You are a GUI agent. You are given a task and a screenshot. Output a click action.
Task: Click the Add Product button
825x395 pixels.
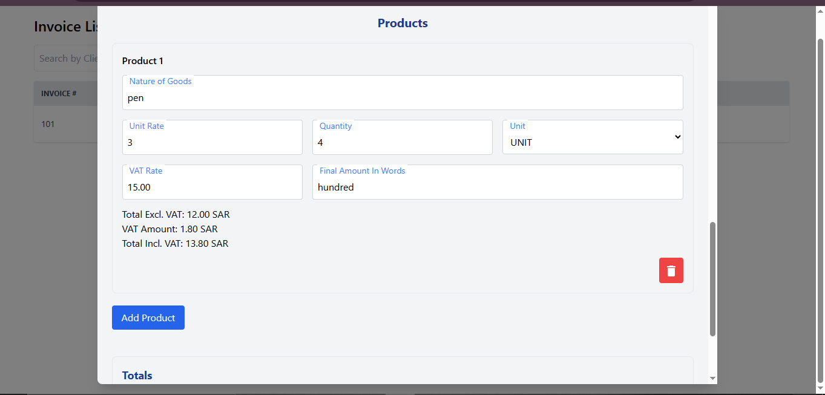point(148,317)
